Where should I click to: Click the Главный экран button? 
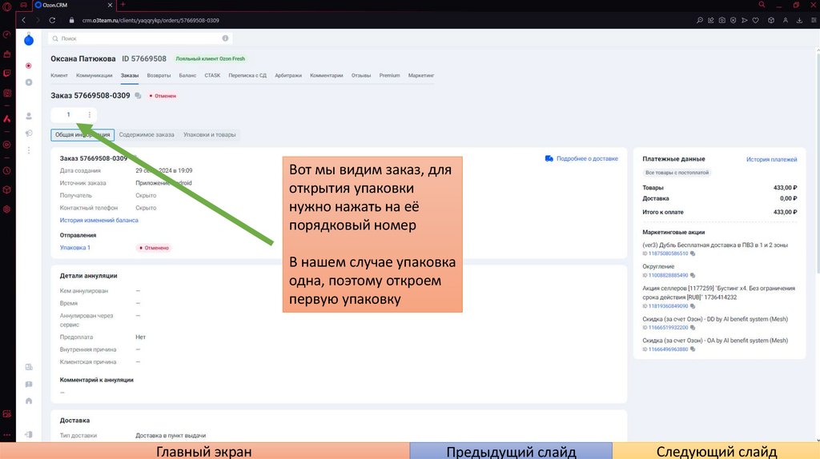[x=204, y=451]
